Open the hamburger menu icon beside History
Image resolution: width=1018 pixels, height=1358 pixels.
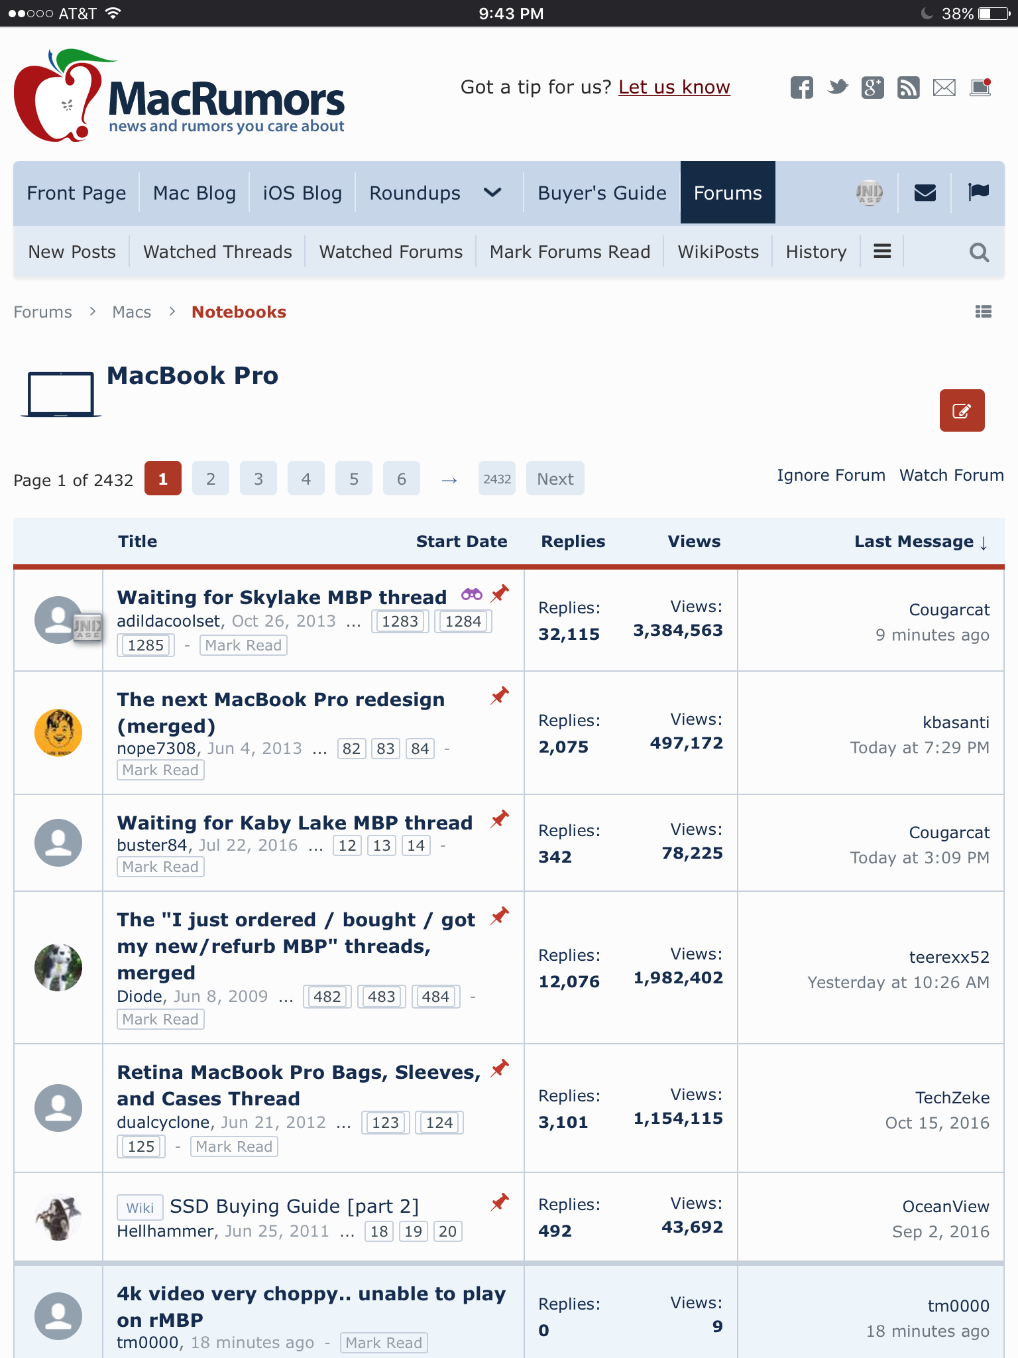(882, 251)
